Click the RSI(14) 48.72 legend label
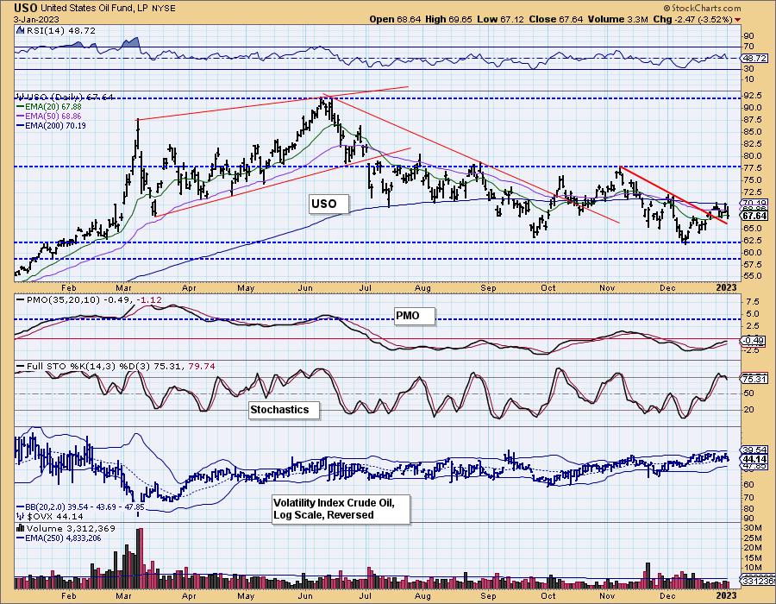Image resolution: width=776 pixels, height=604 pixels. pyautogui.click(x=59, y=30)
